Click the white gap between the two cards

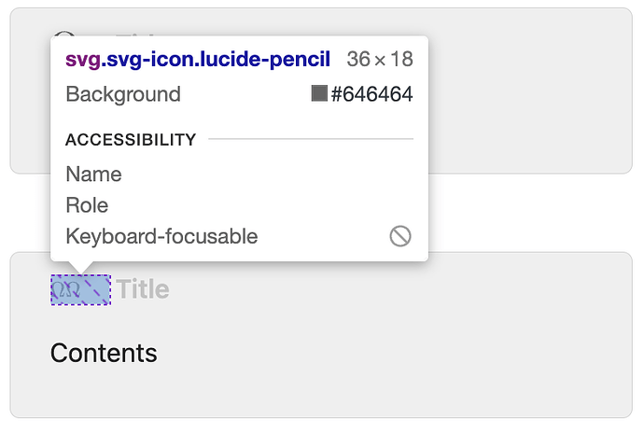pyautogui.click(x=530, y=213)
